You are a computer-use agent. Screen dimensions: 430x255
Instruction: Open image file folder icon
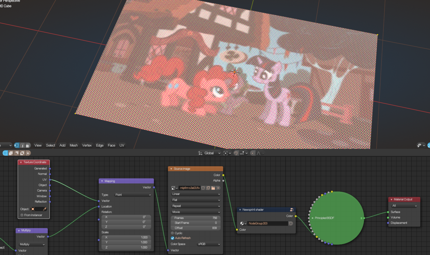tap(213, 188)
